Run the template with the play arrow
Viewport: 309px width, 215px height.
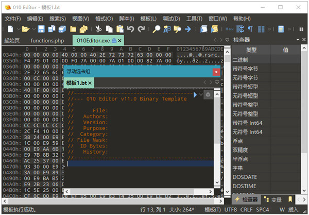coord(195,95)
